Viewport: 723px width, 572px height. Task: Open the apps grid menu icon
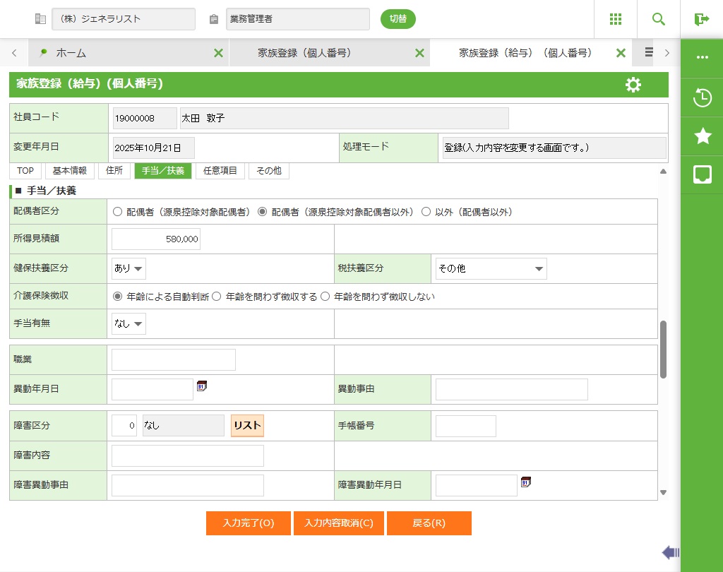615,19
